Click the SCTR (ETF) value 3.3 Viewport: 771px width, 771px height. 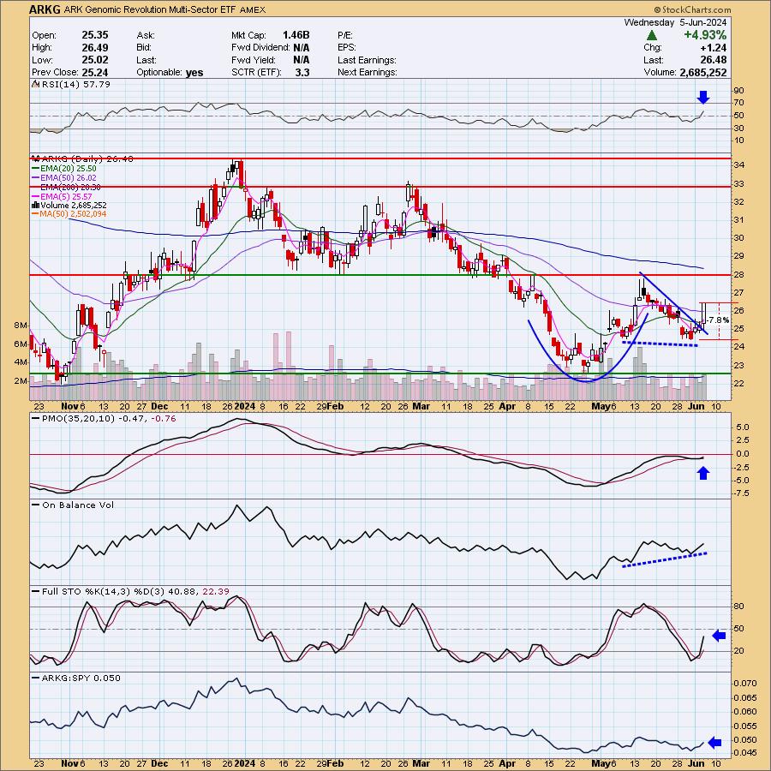[302, 72]
